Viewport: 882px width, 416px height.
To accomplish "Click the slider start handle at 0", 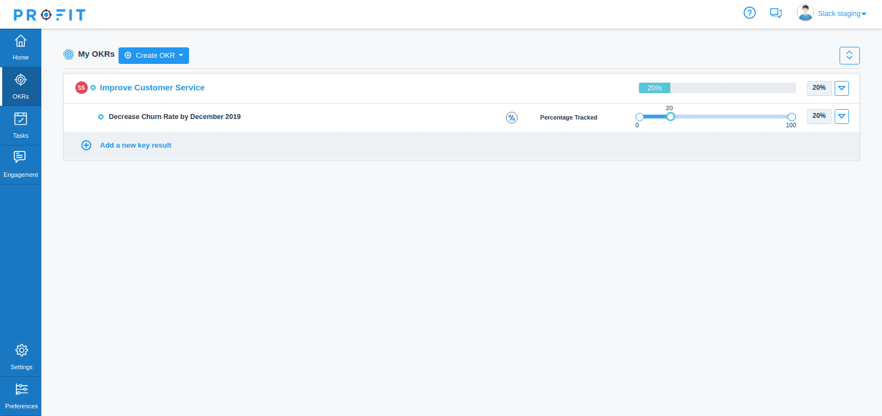I will pos(639,117).
